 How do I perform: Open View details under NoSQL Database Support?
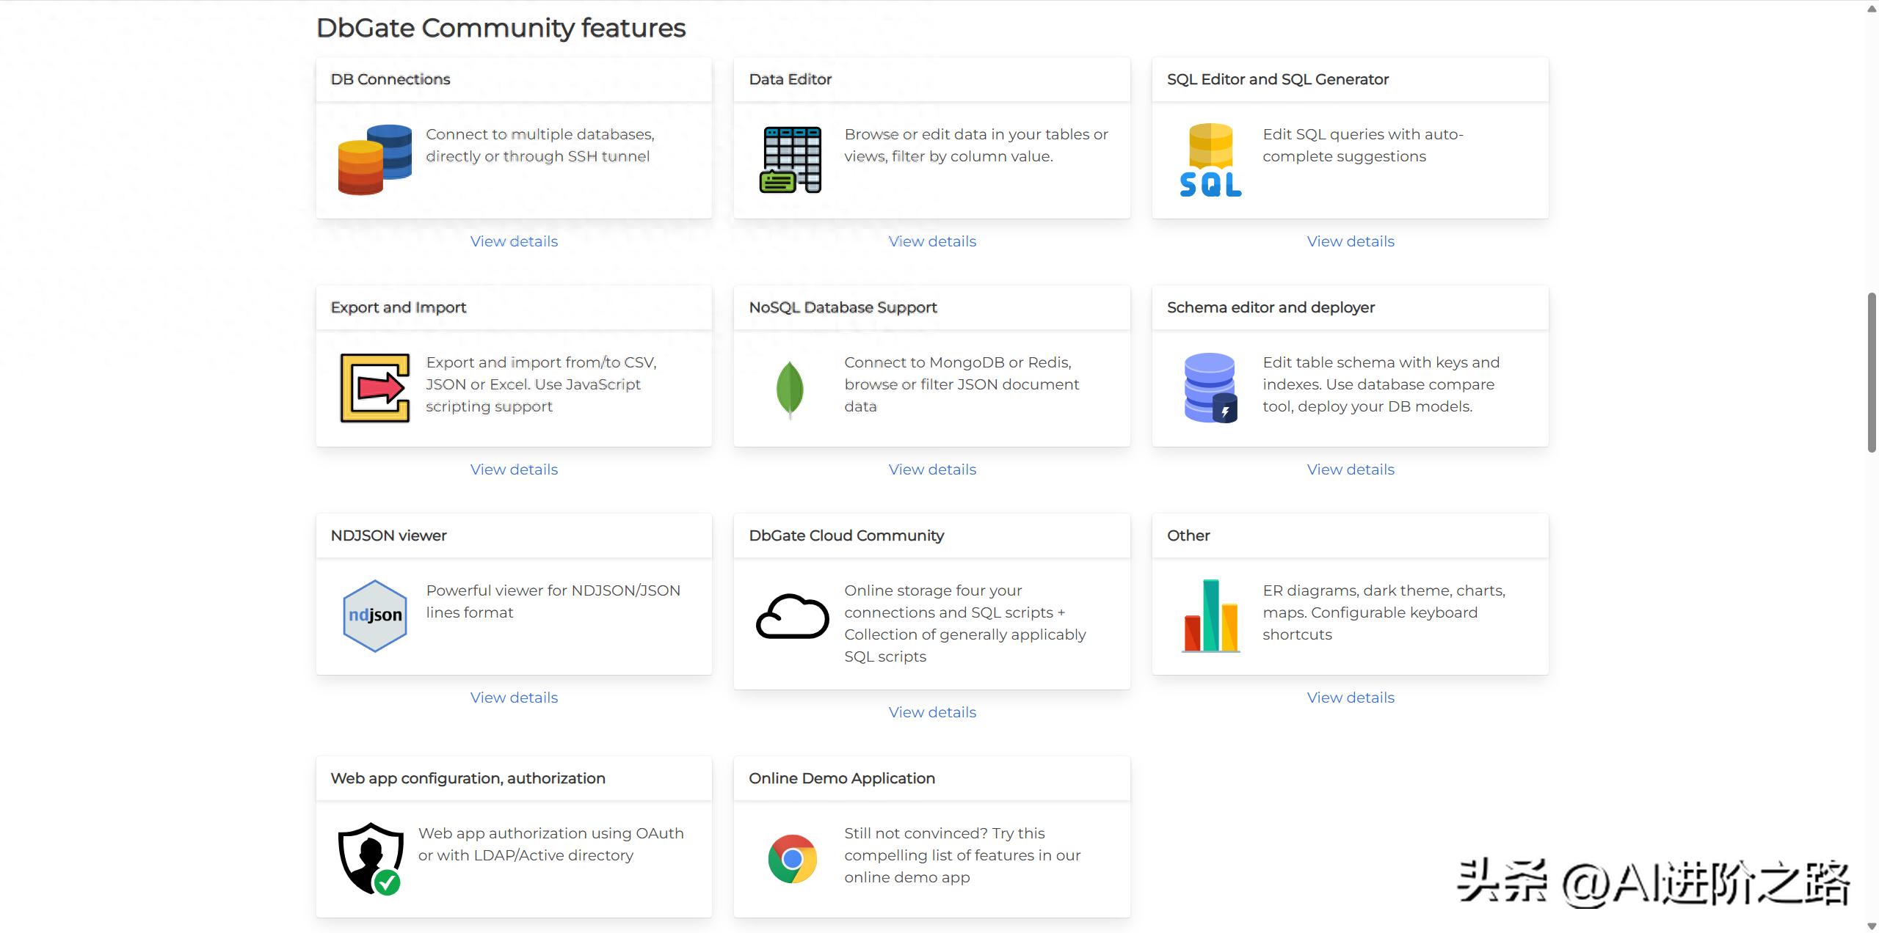point(932,469)
